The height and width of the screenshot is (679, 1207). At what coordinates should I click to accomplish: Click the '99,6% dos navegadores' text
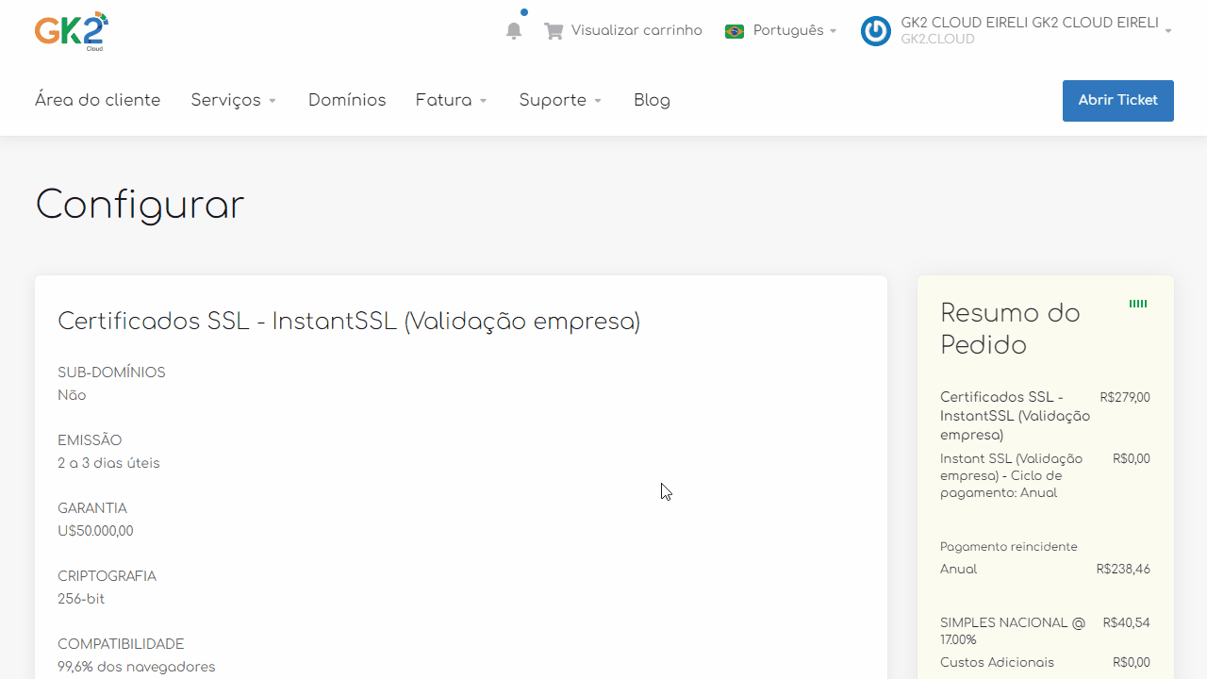pyautogui.click(x=137, y=667)
